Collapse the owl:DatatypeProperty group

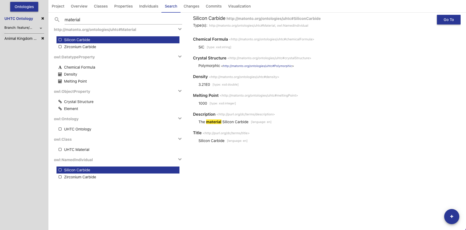coord(180,57)
